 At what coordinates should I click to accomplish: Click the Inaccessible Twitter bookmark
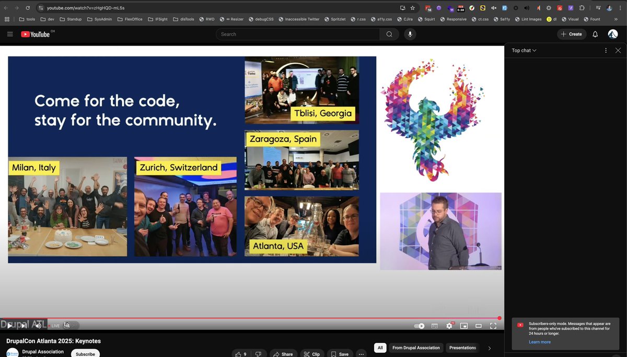pyautogui.click(x=298, y=19)
